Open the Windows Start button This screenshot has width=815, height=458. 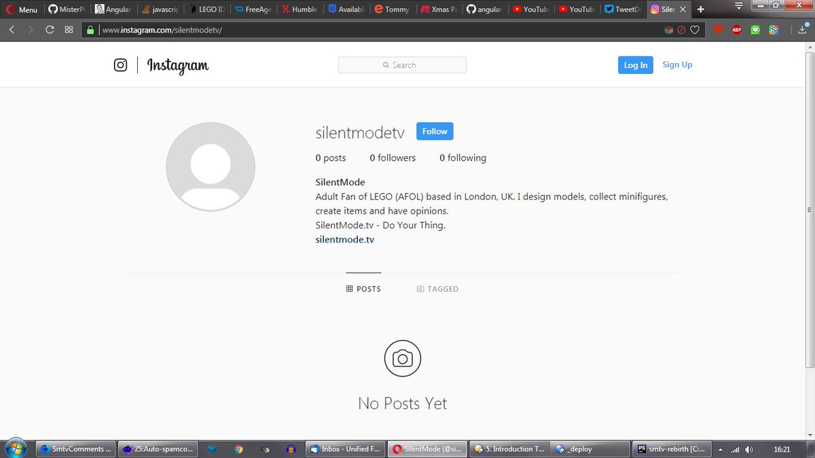point(15,449)
